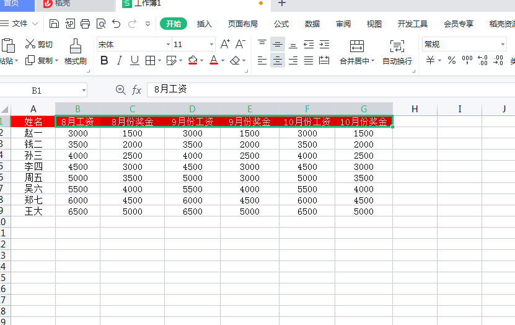Screen dimensions: 515x325
Task: Switch to the 页面布局 tab
Action: 243,24
